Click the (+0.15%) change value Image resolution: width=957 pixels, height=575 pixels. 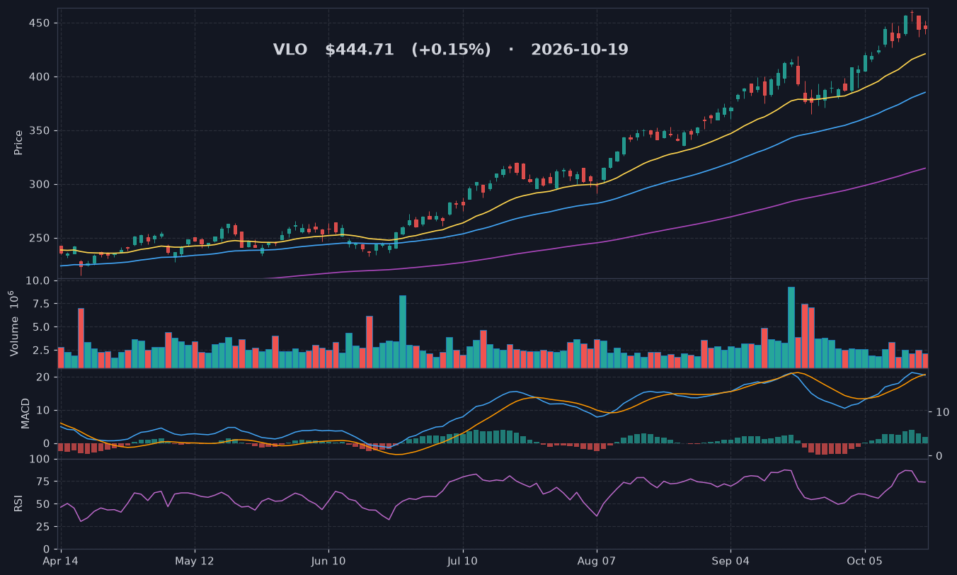coord(451,50)
